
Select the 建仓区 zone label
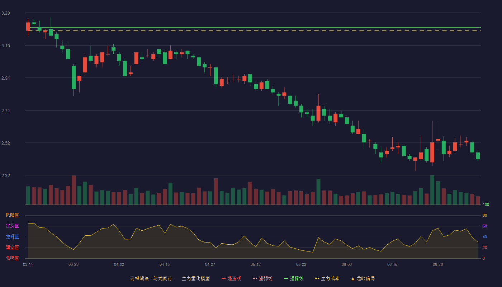point(12,248)
